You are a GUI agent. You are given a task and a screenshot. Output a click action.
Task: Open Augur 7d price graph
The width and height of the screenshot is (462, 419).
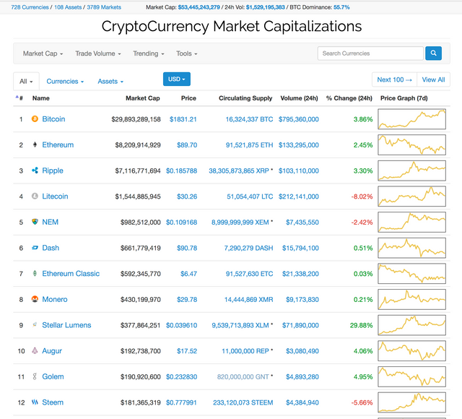(411, 350)
